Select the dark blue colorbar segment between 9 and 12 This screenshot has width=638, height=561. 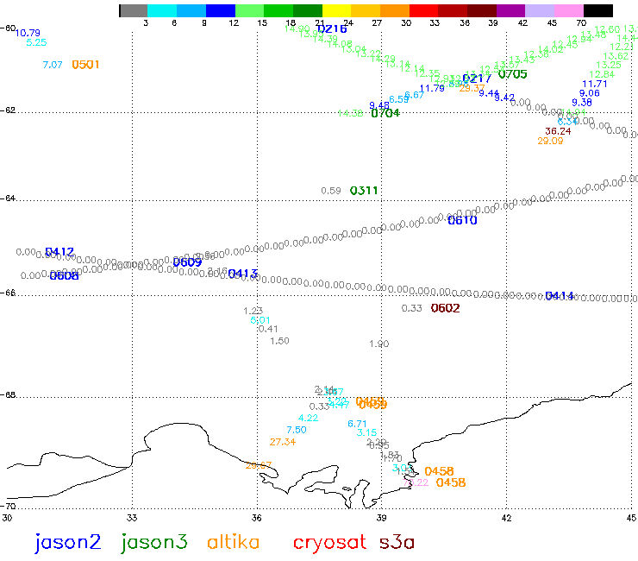[221, 10]
